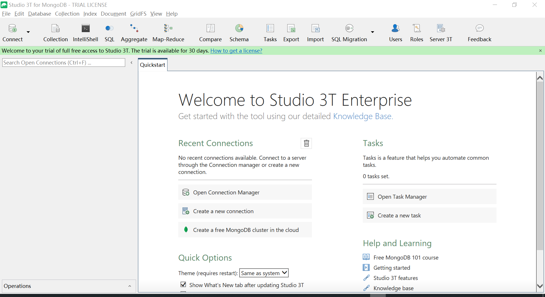
Task: Open Studio 3T features link
Action: (x=396, y=278)
